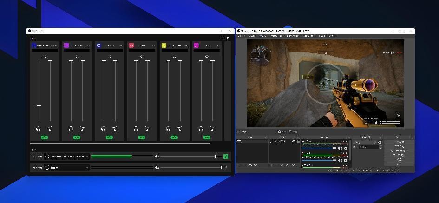Add a new source with plus icon
The height and width of the screenshot is (203, 439).
[x=271, y=165]
